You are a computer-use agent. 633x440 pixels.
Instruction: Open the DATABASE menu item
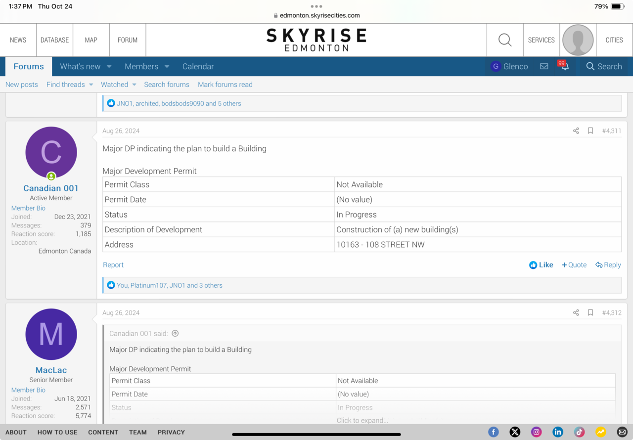(x=54, y=40)
